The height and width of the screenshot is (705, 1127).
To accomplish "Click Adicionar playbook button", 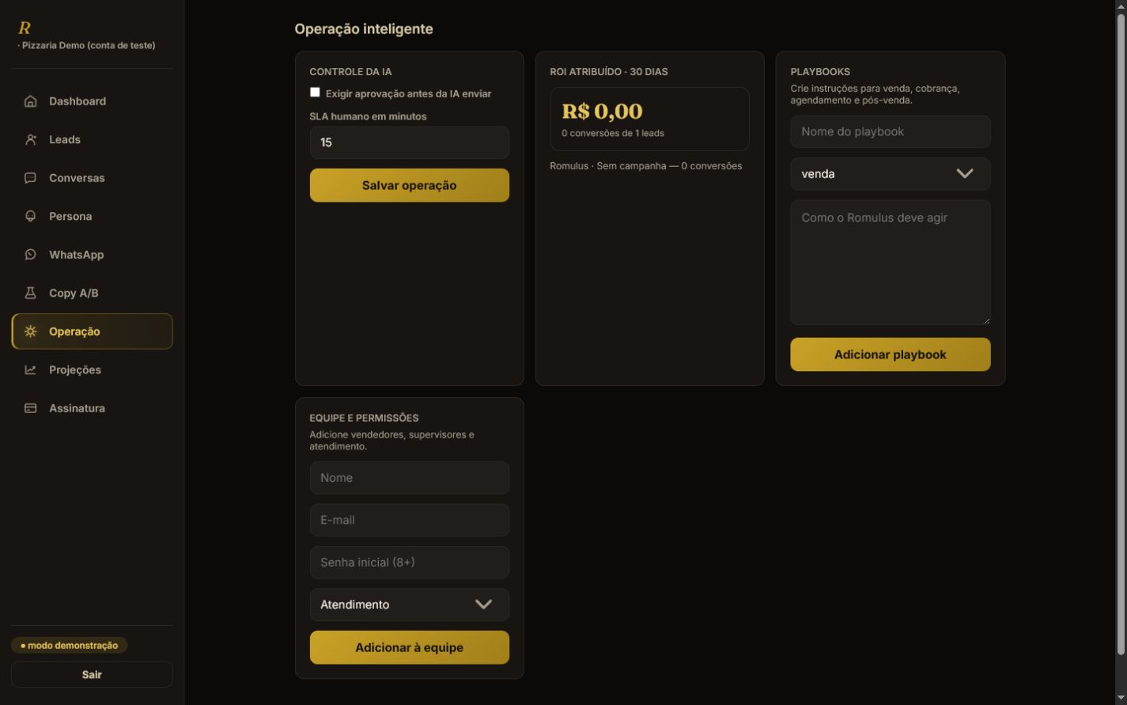I will [x=890, y=354].
